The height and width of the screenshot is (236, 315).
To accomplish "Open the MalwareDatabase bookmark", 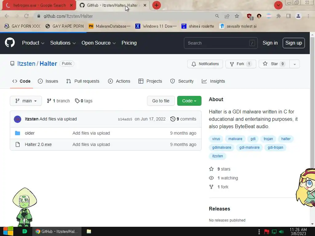I will [x=110, y=26].
